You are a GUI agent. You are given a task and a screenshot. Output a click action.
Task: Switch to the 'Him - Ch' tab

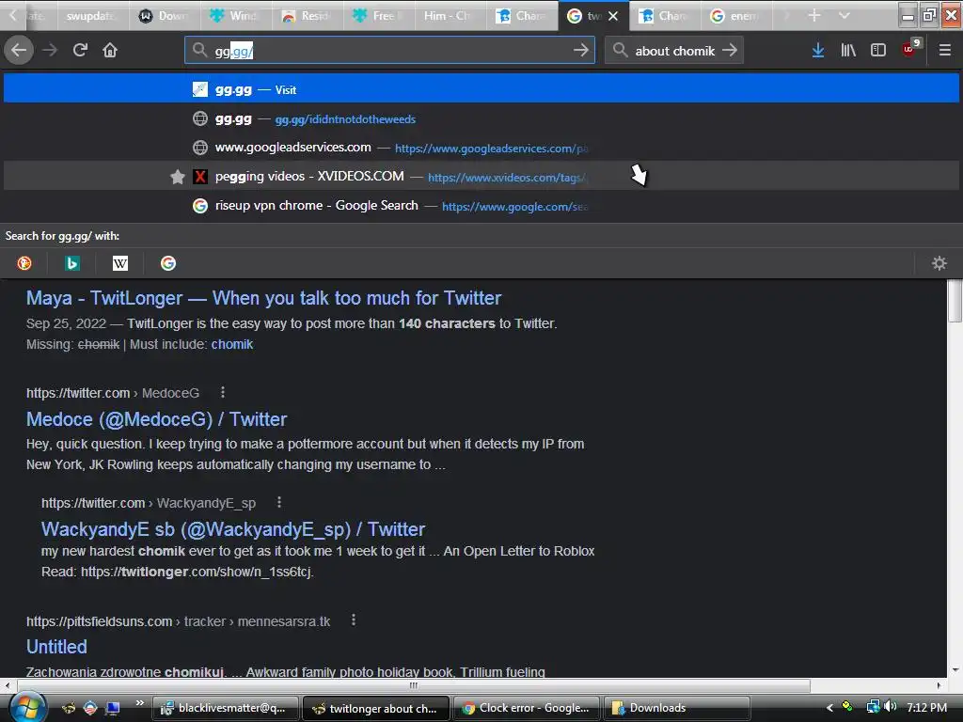click(450, 15)
